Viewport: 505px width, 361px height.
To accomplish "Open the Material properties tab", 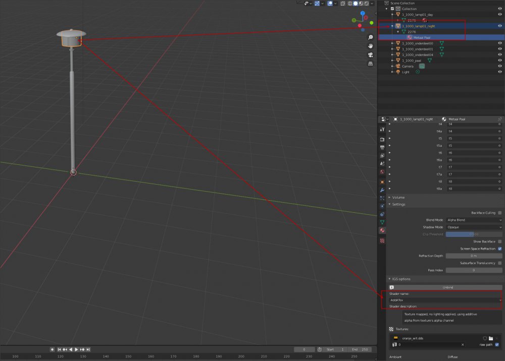I will (x=382, y=230).
